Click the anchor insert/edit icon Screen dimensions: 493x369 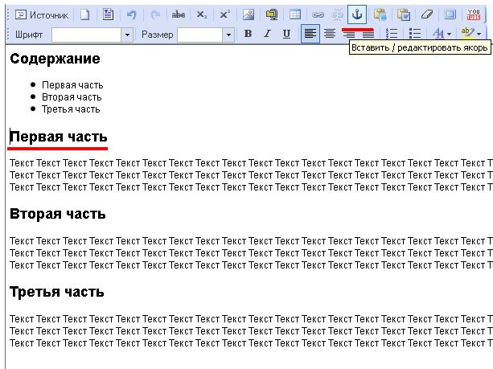(x=357, y=14)
